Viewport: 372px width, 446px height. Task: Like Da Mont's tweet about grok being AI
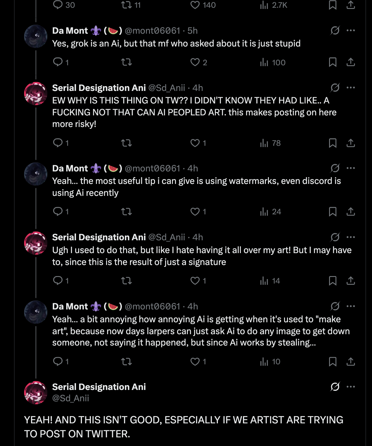[195, 62]
